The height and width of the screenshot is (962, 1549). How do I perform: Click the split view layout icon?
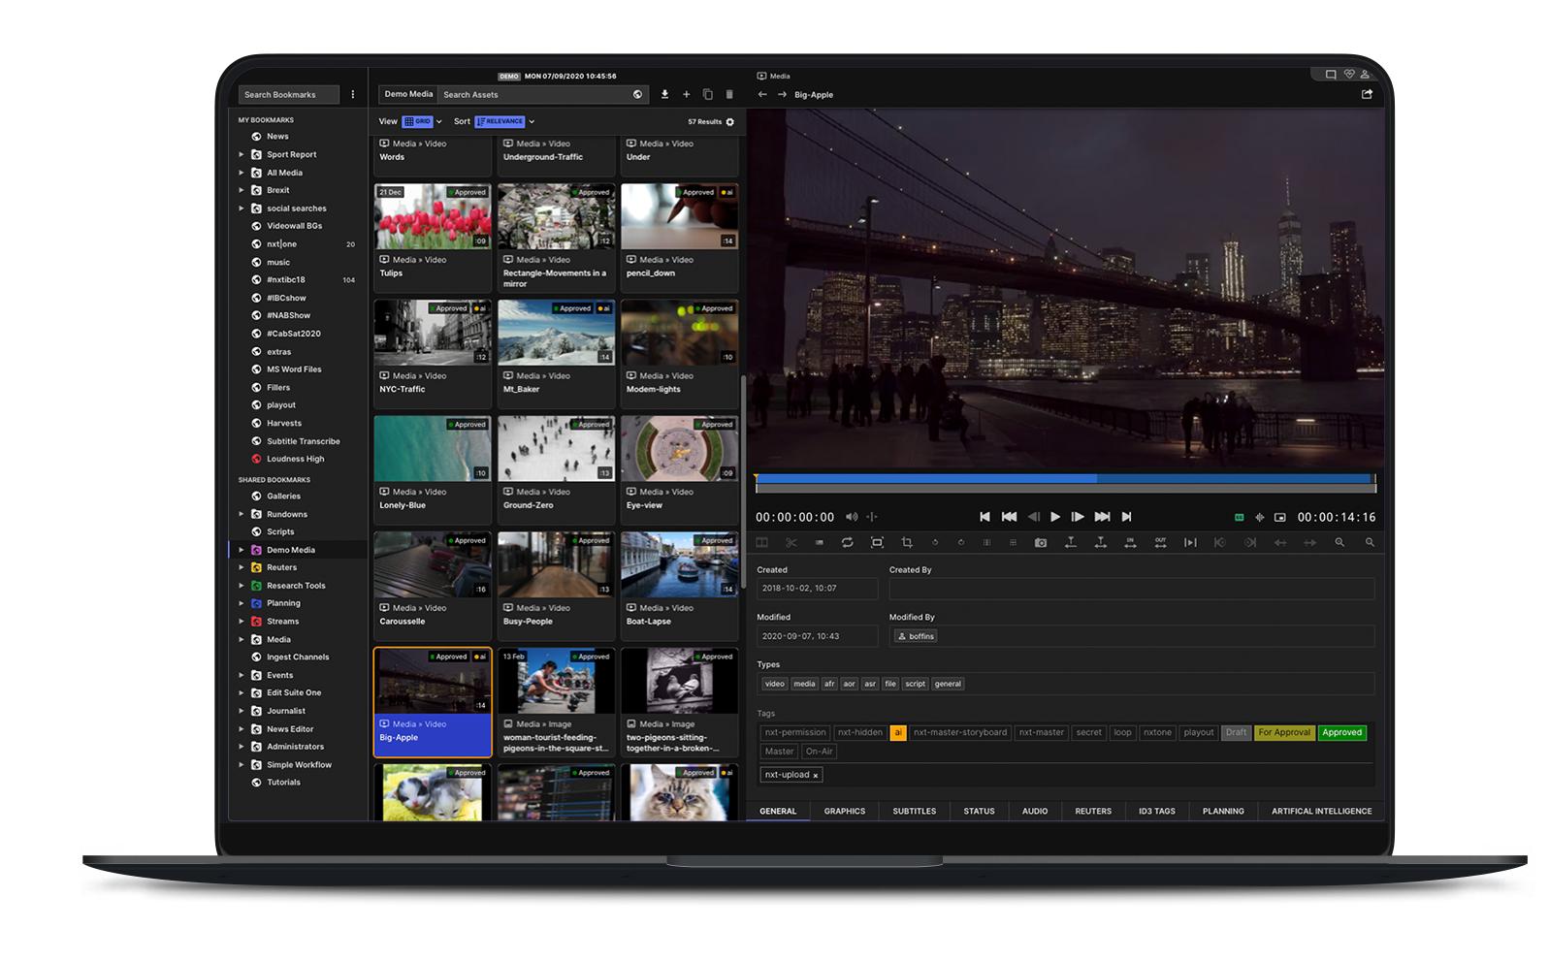762,542
